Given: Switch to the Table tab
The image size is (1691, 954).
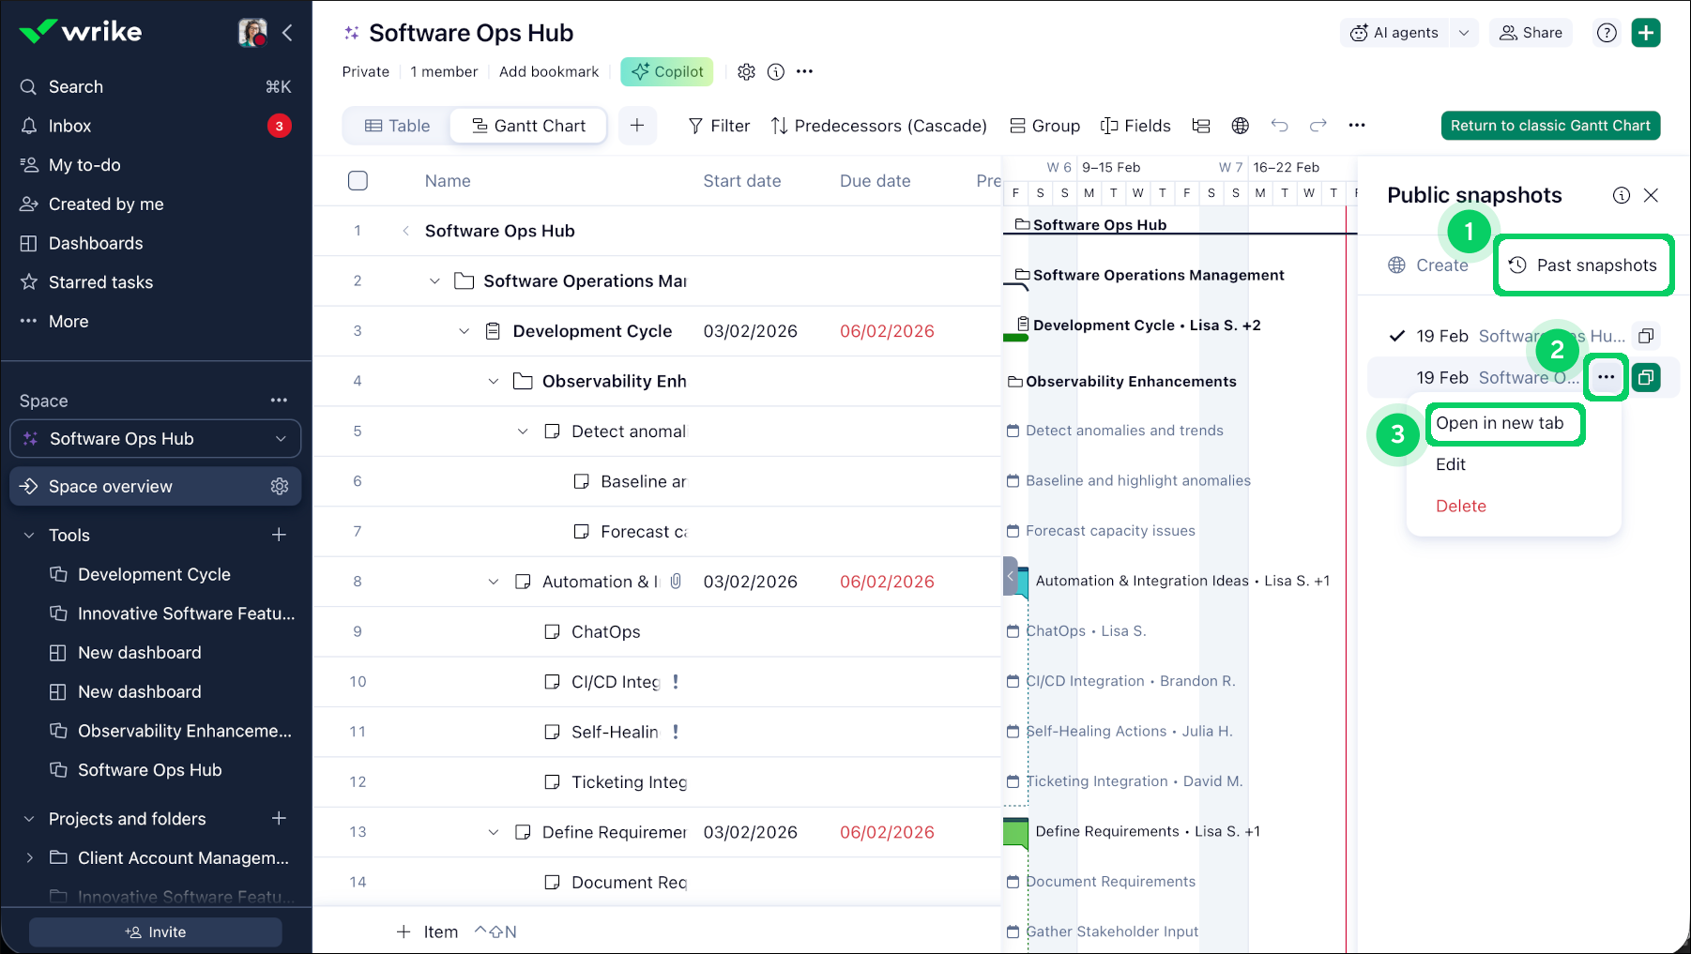Looking at the screenshot, I should [x=397, y=126].
